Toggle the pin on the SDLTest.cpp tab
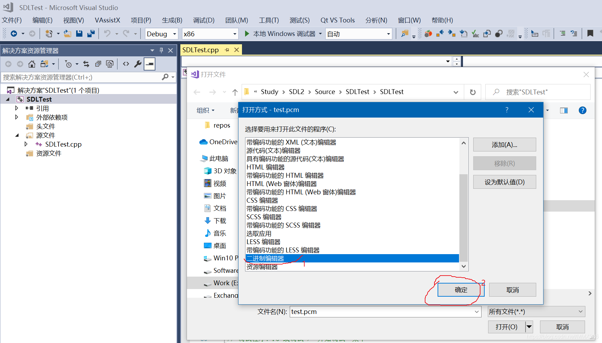 [x=227, y=50]
